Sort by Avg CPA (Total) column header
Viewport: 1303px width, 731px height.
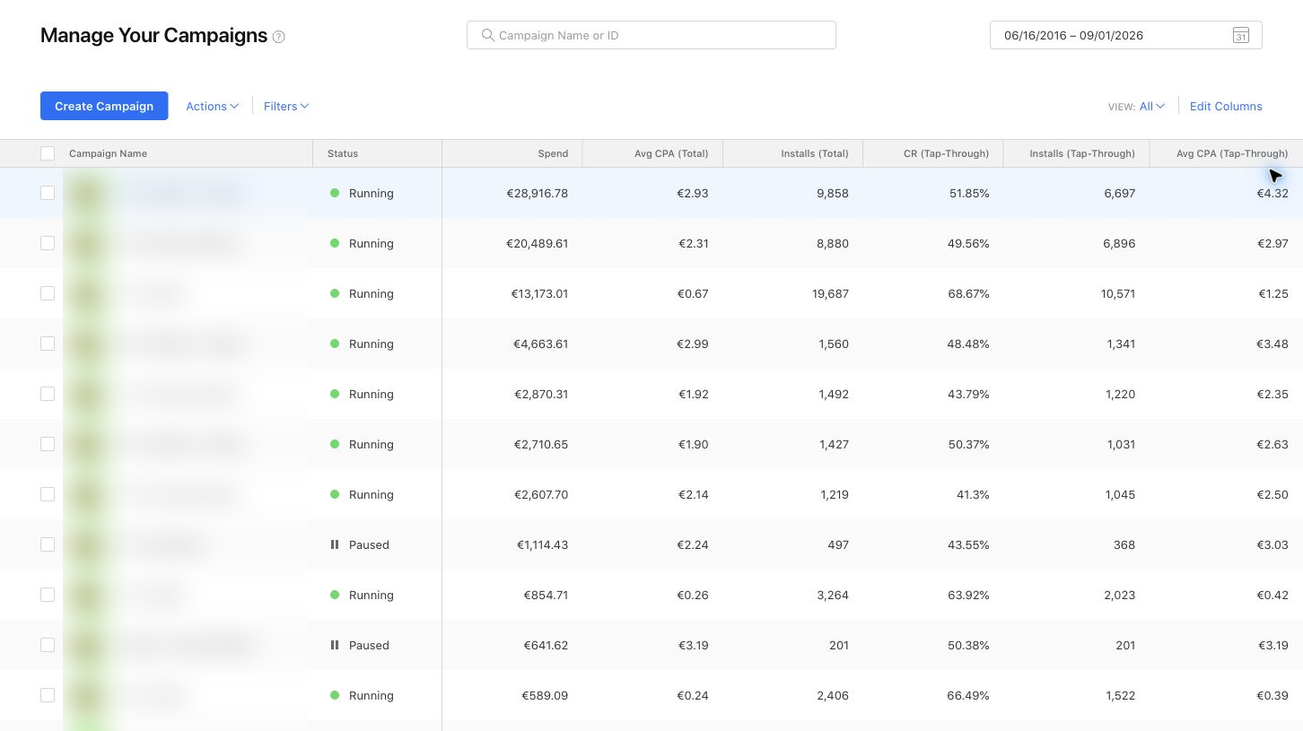671,153
